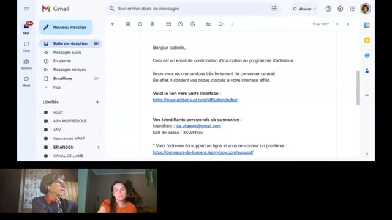Click the Mot de passe text line
Viewport: 392px width, 220px height.
(x=178, y=133)
